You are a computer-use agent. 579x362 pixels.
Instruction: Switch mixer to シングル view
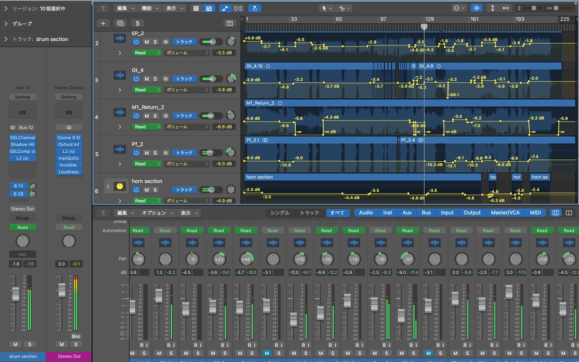pos(280,213)
